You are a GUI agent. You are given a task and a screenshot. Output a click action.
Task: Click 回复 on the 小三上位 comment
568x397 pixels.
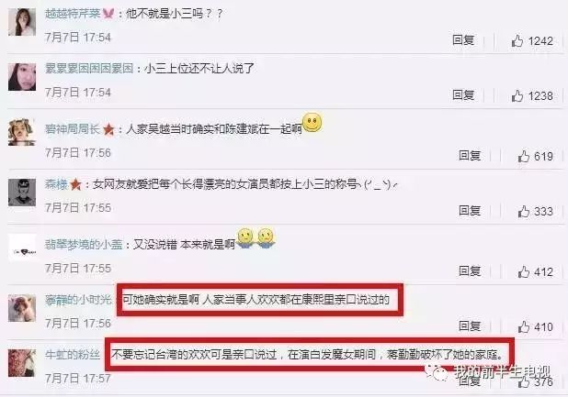coord(463,94)
